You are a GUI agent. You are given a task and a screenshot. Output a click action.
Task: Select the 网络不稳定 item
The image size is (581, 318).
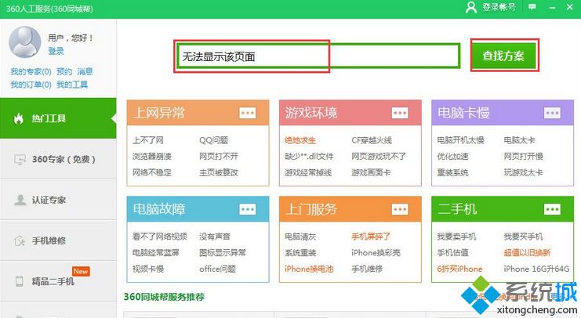click(152, 172)
